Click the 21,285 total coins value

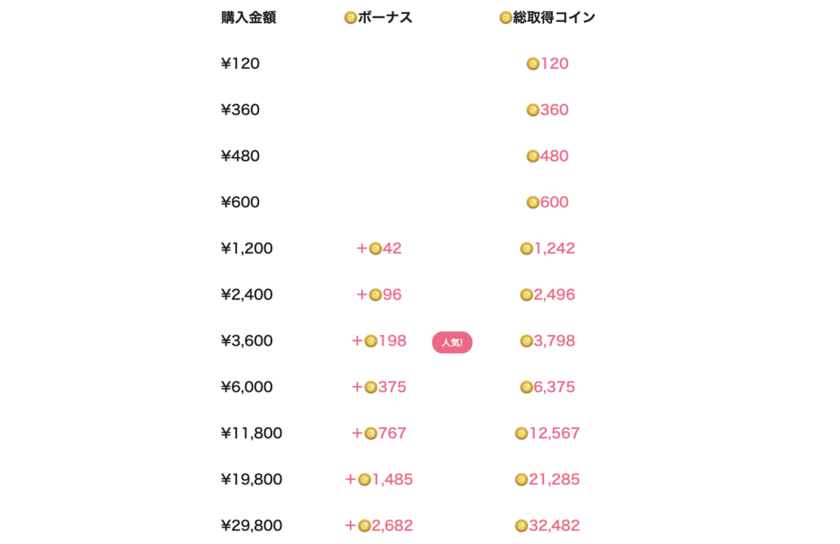point(554,480)
